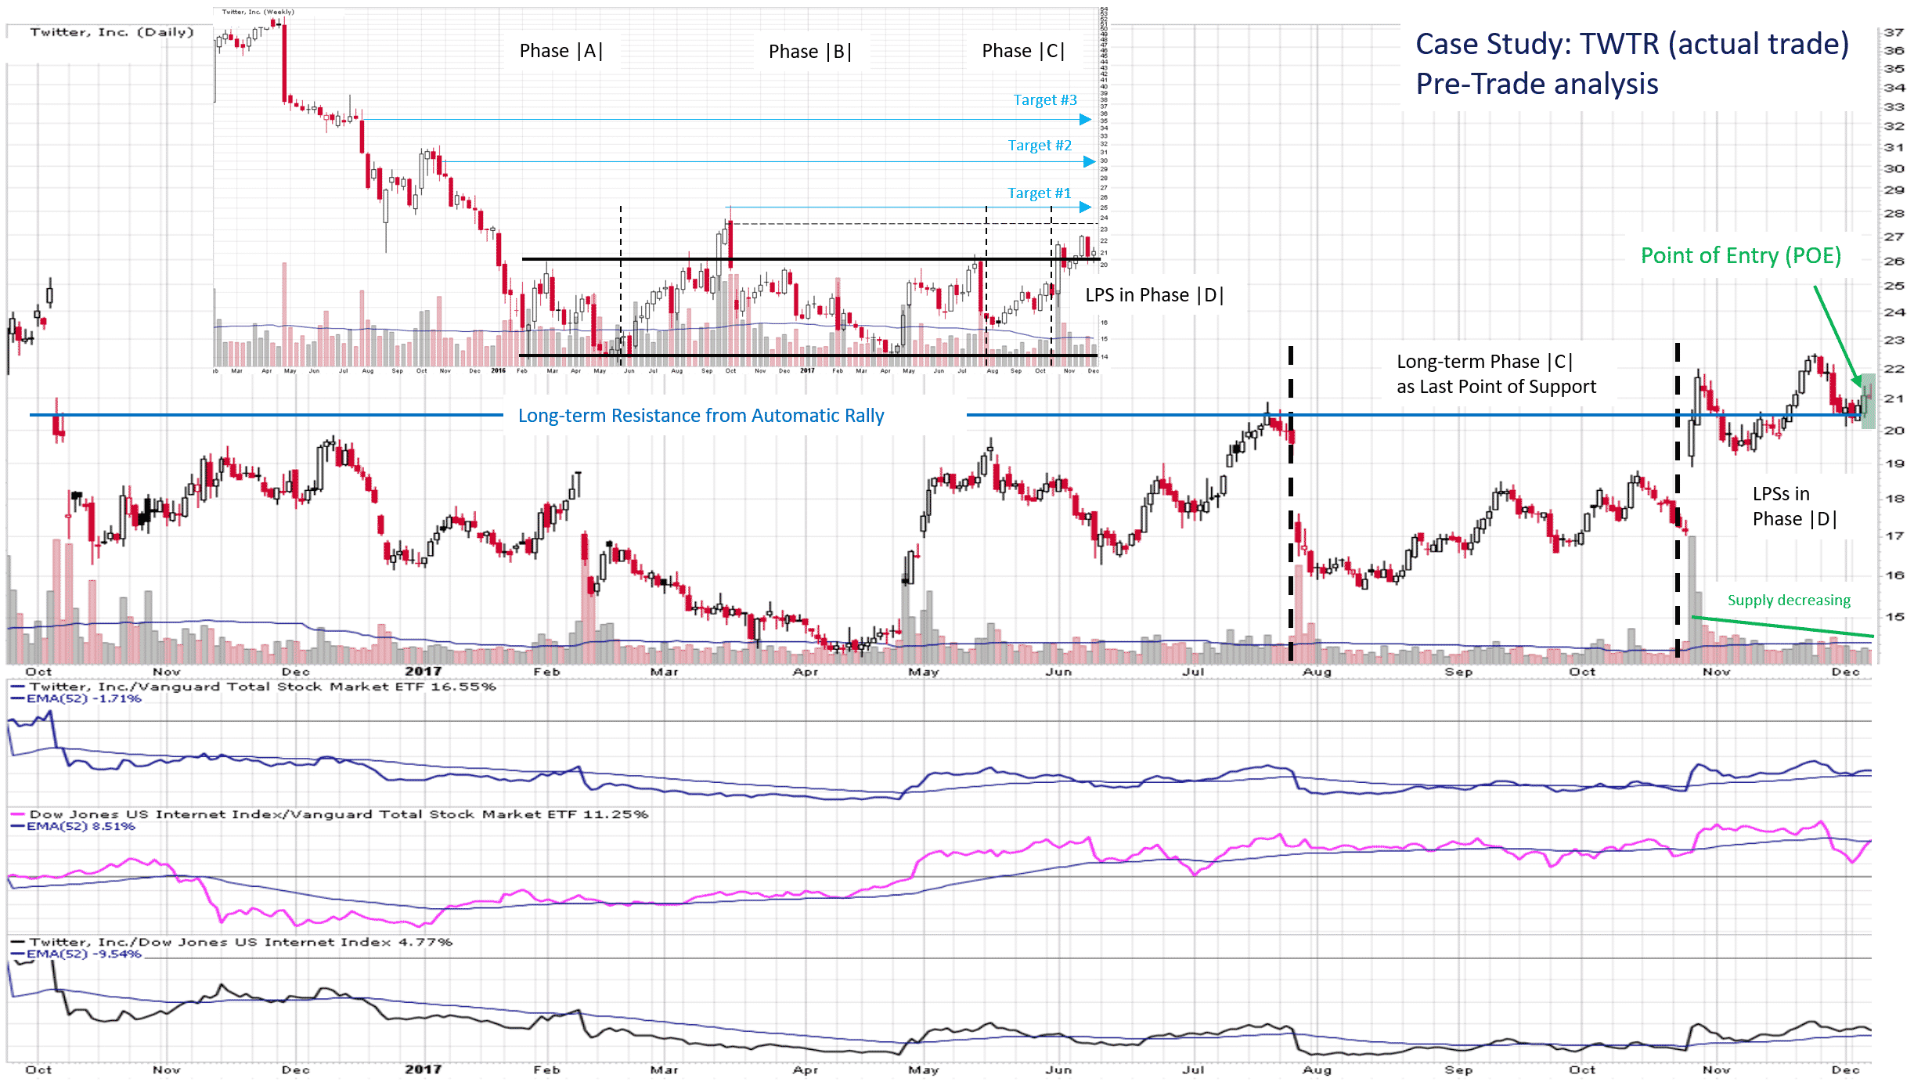
Task: Click "2017" on the price chart date axis
Action: click(424, 672)
